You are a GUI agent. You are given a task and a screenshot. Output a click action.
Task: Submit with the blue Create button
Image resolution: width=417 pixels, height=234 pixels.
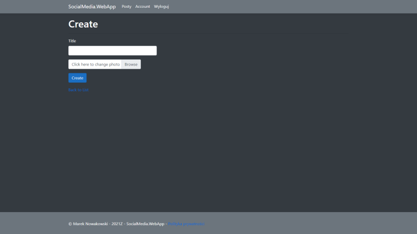click(x=77, y=78)
